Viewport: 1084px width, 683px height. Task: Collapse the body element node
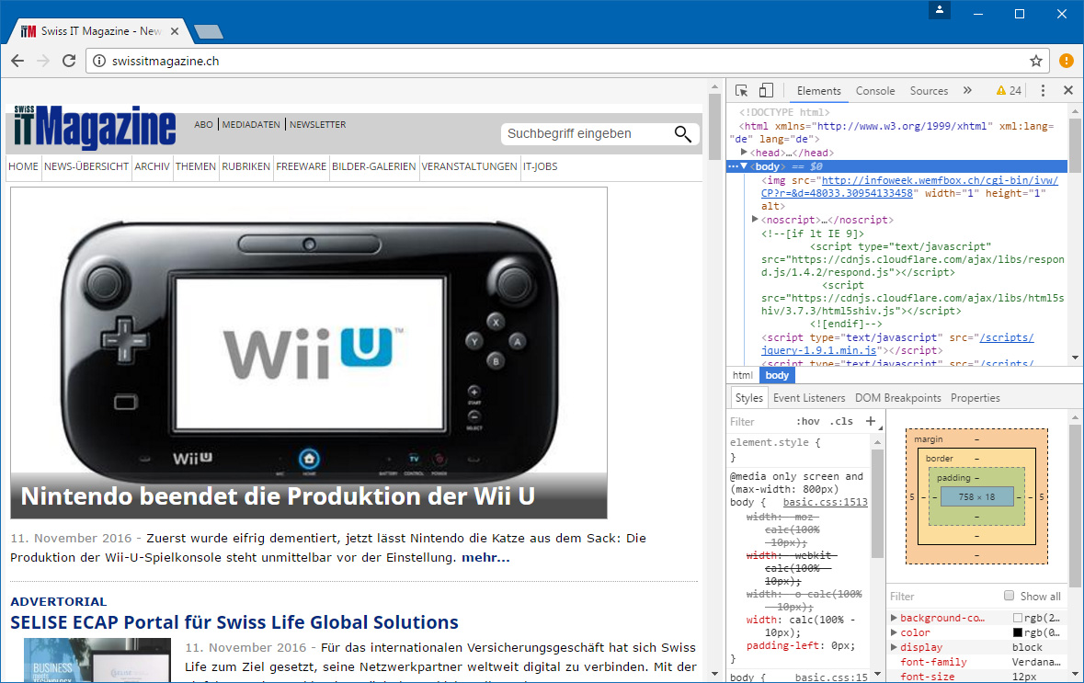(x=744, y=165)
